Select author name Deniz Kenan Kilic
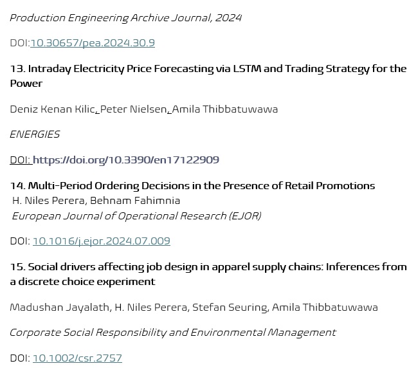Image resolution: width=418 pixels, height=368 pixels. pyautogui.click(x=53, y=109)
